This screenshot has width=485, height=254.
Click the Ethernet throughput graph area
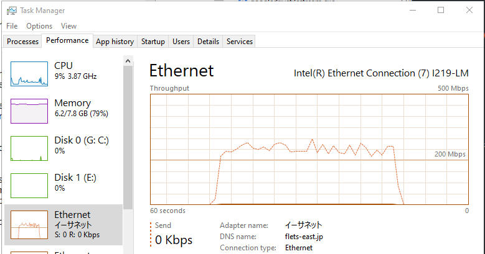click(x=309, y=149)
